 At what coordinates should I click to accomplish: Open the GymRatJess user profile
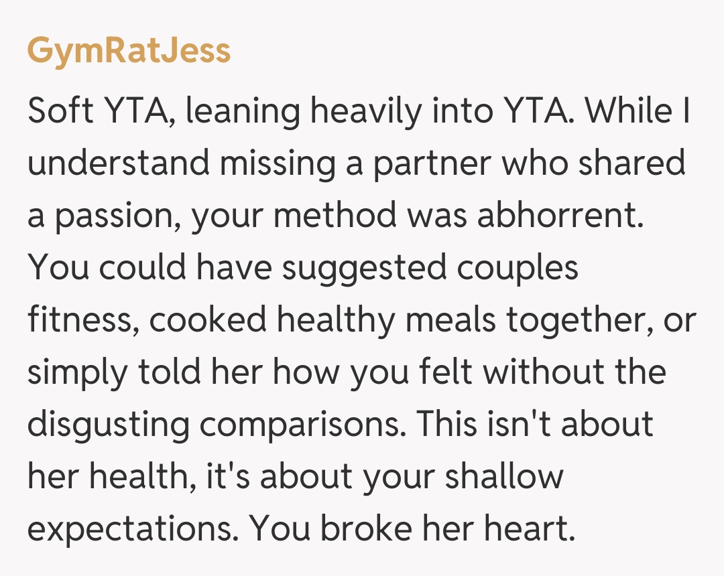coord(129,50)
